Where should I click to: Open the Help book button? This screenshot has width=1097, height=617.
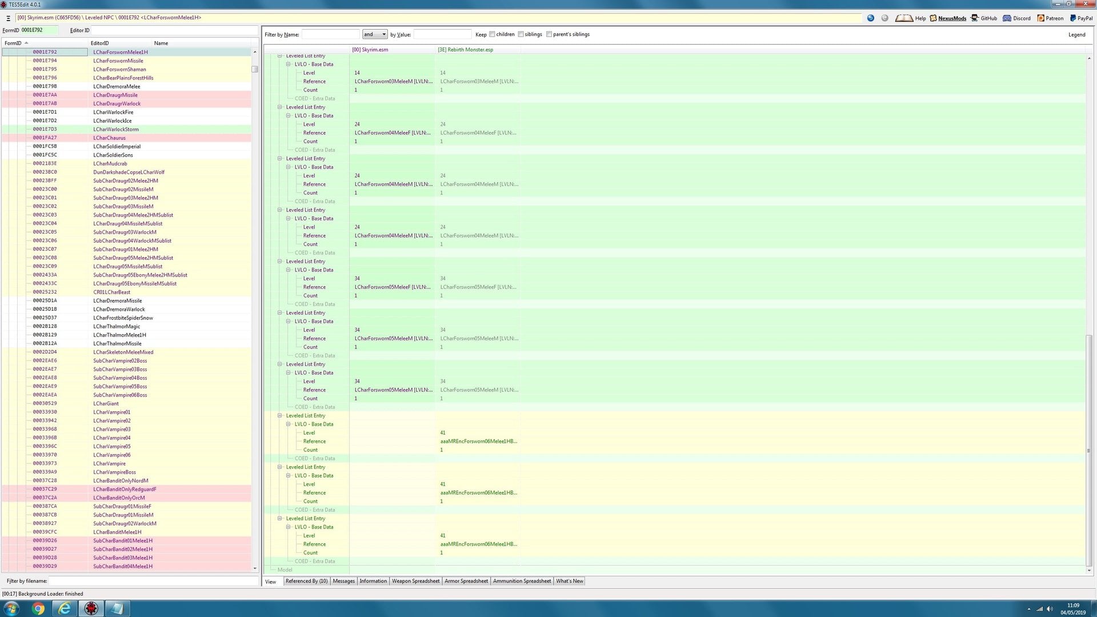tap(910, 18)
